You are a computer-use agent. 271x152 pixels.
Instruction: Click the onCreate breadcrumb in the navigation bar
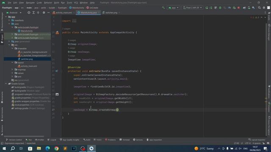point(92,8)
